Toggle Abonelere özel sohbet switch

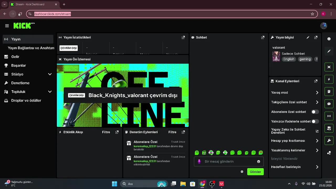pos(315,112)
